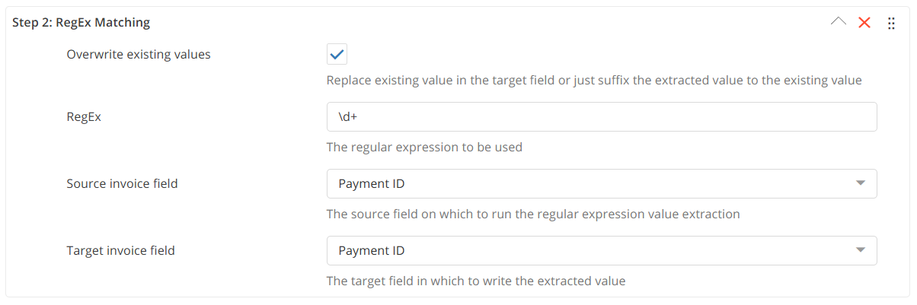This screenshot has height=305, width=917.
Task: Click the source field description text
Action: tap(532, 214)
